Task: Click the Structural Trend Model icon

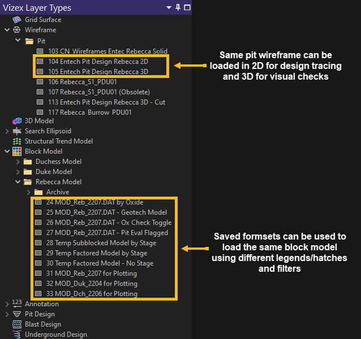Action: 16,141
